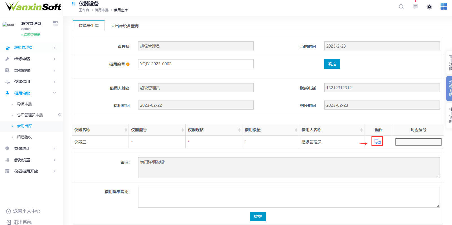The width and height of the screenshot is (452, 225).
Task: Click the 提交 submit button
Action: [258, 217]
